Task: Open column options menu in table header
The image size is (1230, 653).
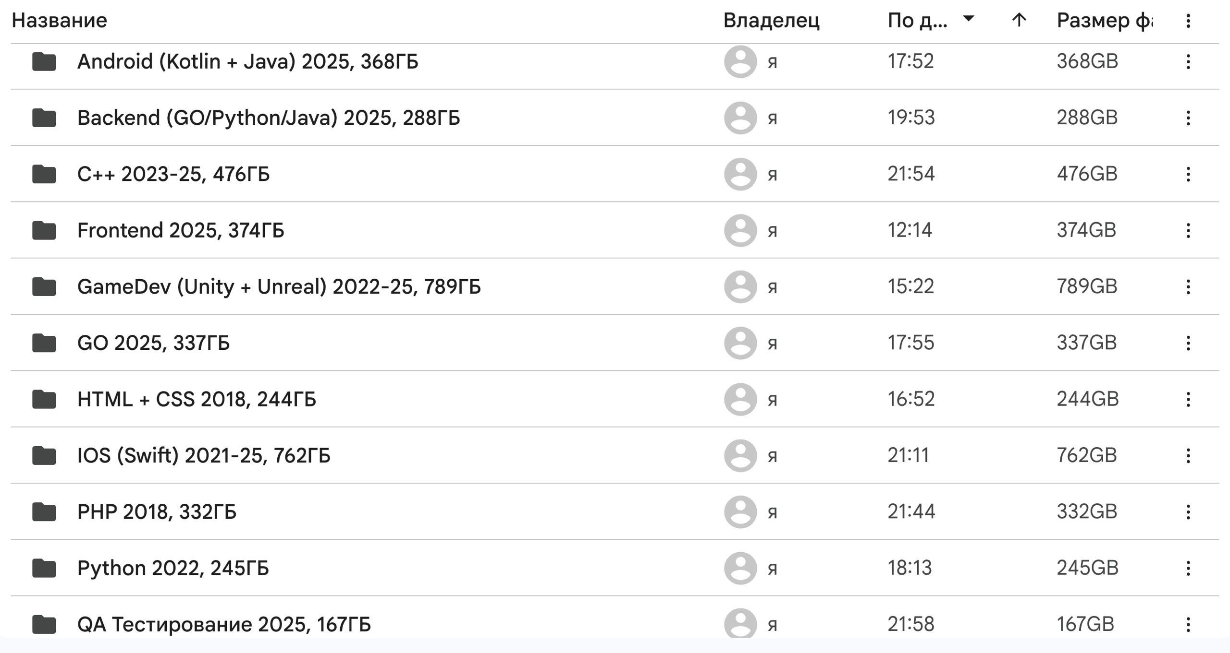Action: 1188,21
